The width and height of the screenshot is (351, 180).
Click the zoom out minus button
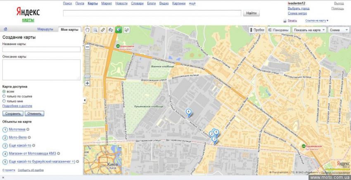pyautogui.click(x=87, y=47)
